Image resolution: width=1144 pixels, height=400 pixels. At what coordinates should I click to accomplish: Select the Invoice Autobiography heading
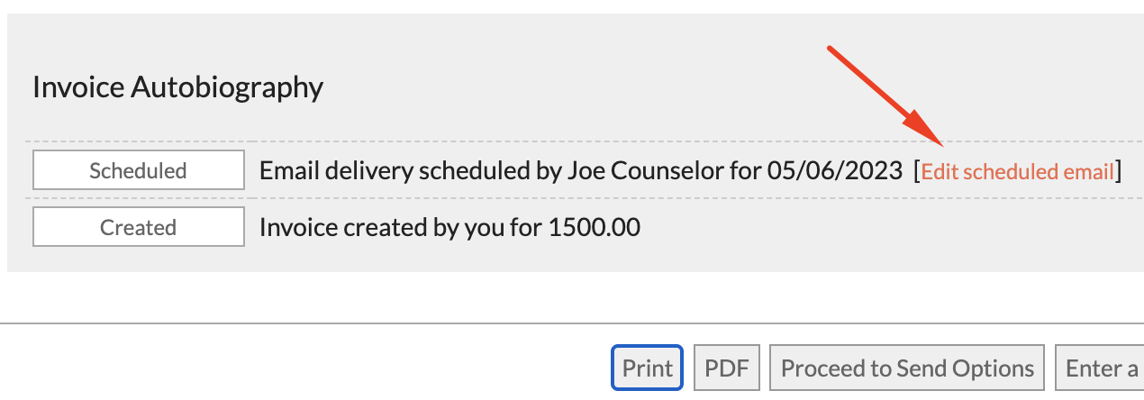[x=177, y=87]
